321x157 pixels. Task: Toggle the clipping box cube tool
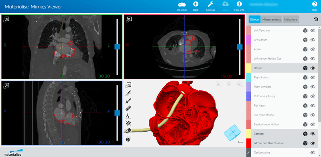128,139
